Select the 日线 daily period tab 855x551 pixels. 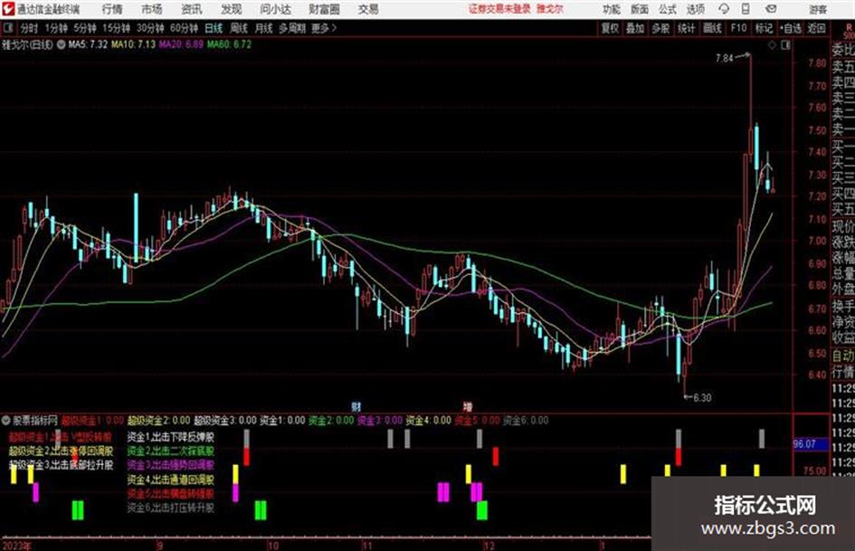214,28
